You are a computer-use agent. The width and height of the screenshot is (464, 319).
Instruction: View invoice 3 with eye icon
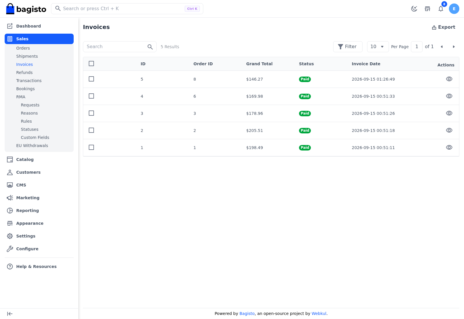449,113
